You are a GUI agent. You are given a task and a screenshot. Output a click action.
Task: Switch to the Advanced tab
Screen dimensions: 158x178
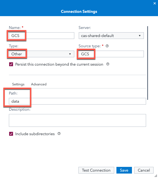(x=39, y=84)
